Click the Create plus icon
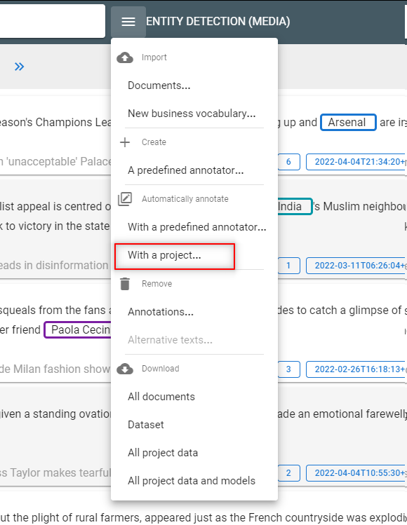 (125, 142)
